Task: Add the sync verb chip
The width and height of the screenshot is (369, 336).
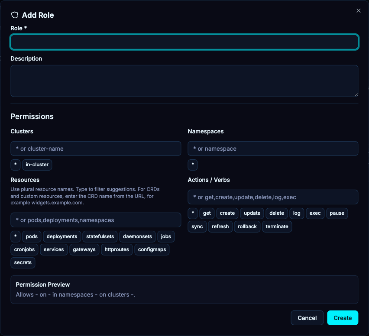Action: pos(197,226)
